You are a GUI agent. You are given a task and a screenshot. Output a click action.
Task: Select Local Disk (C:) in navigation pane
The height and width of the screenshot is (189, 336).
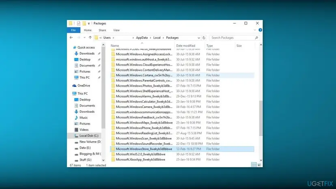pyautogui.click(x=89, y=135)
